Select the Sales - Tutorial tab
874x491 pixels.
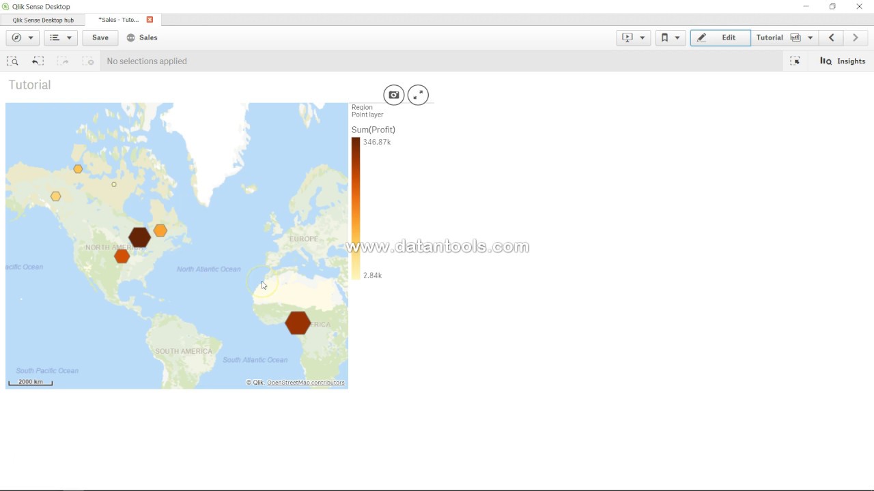point(118,20)
